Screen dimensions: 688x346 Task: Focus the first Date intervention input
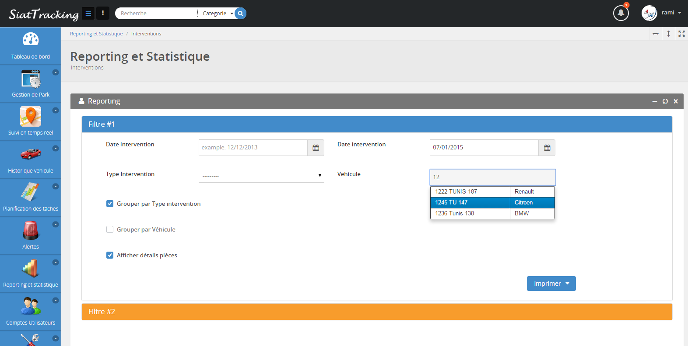(253, 148)
